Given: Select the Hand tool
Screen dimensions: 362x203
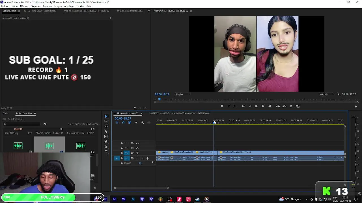Looking at the screenshot, I should click(106, 147).
